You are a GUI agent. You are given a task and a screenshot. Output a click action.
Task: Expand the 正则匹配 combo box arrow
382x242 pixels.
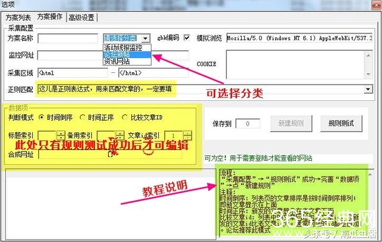pyautogui.click(x=368, y=89)
